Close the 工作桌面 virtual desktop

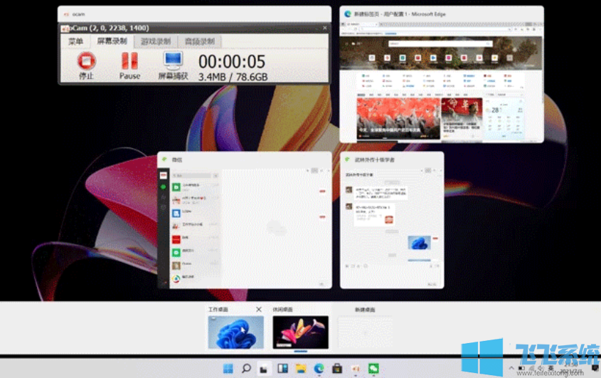[259, 310]
